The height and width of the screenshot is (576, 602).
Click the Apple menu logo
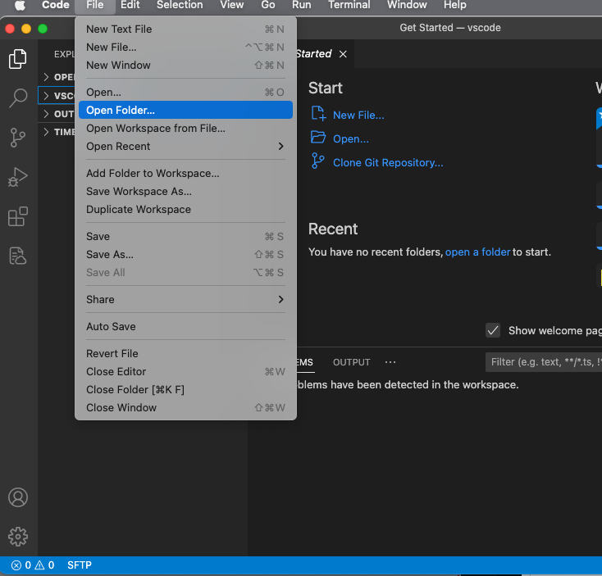[x=20, y=6]
